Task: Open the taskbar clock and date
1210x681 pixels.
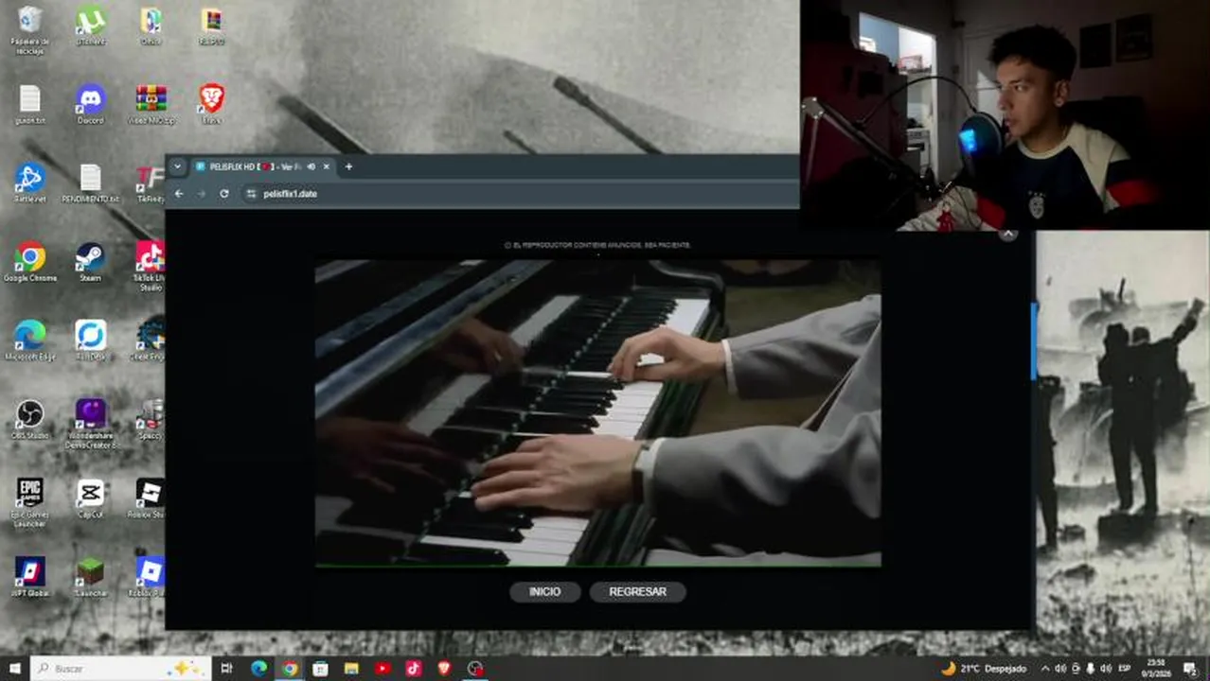Action: pyautogui.click(x=1156, y=669)
